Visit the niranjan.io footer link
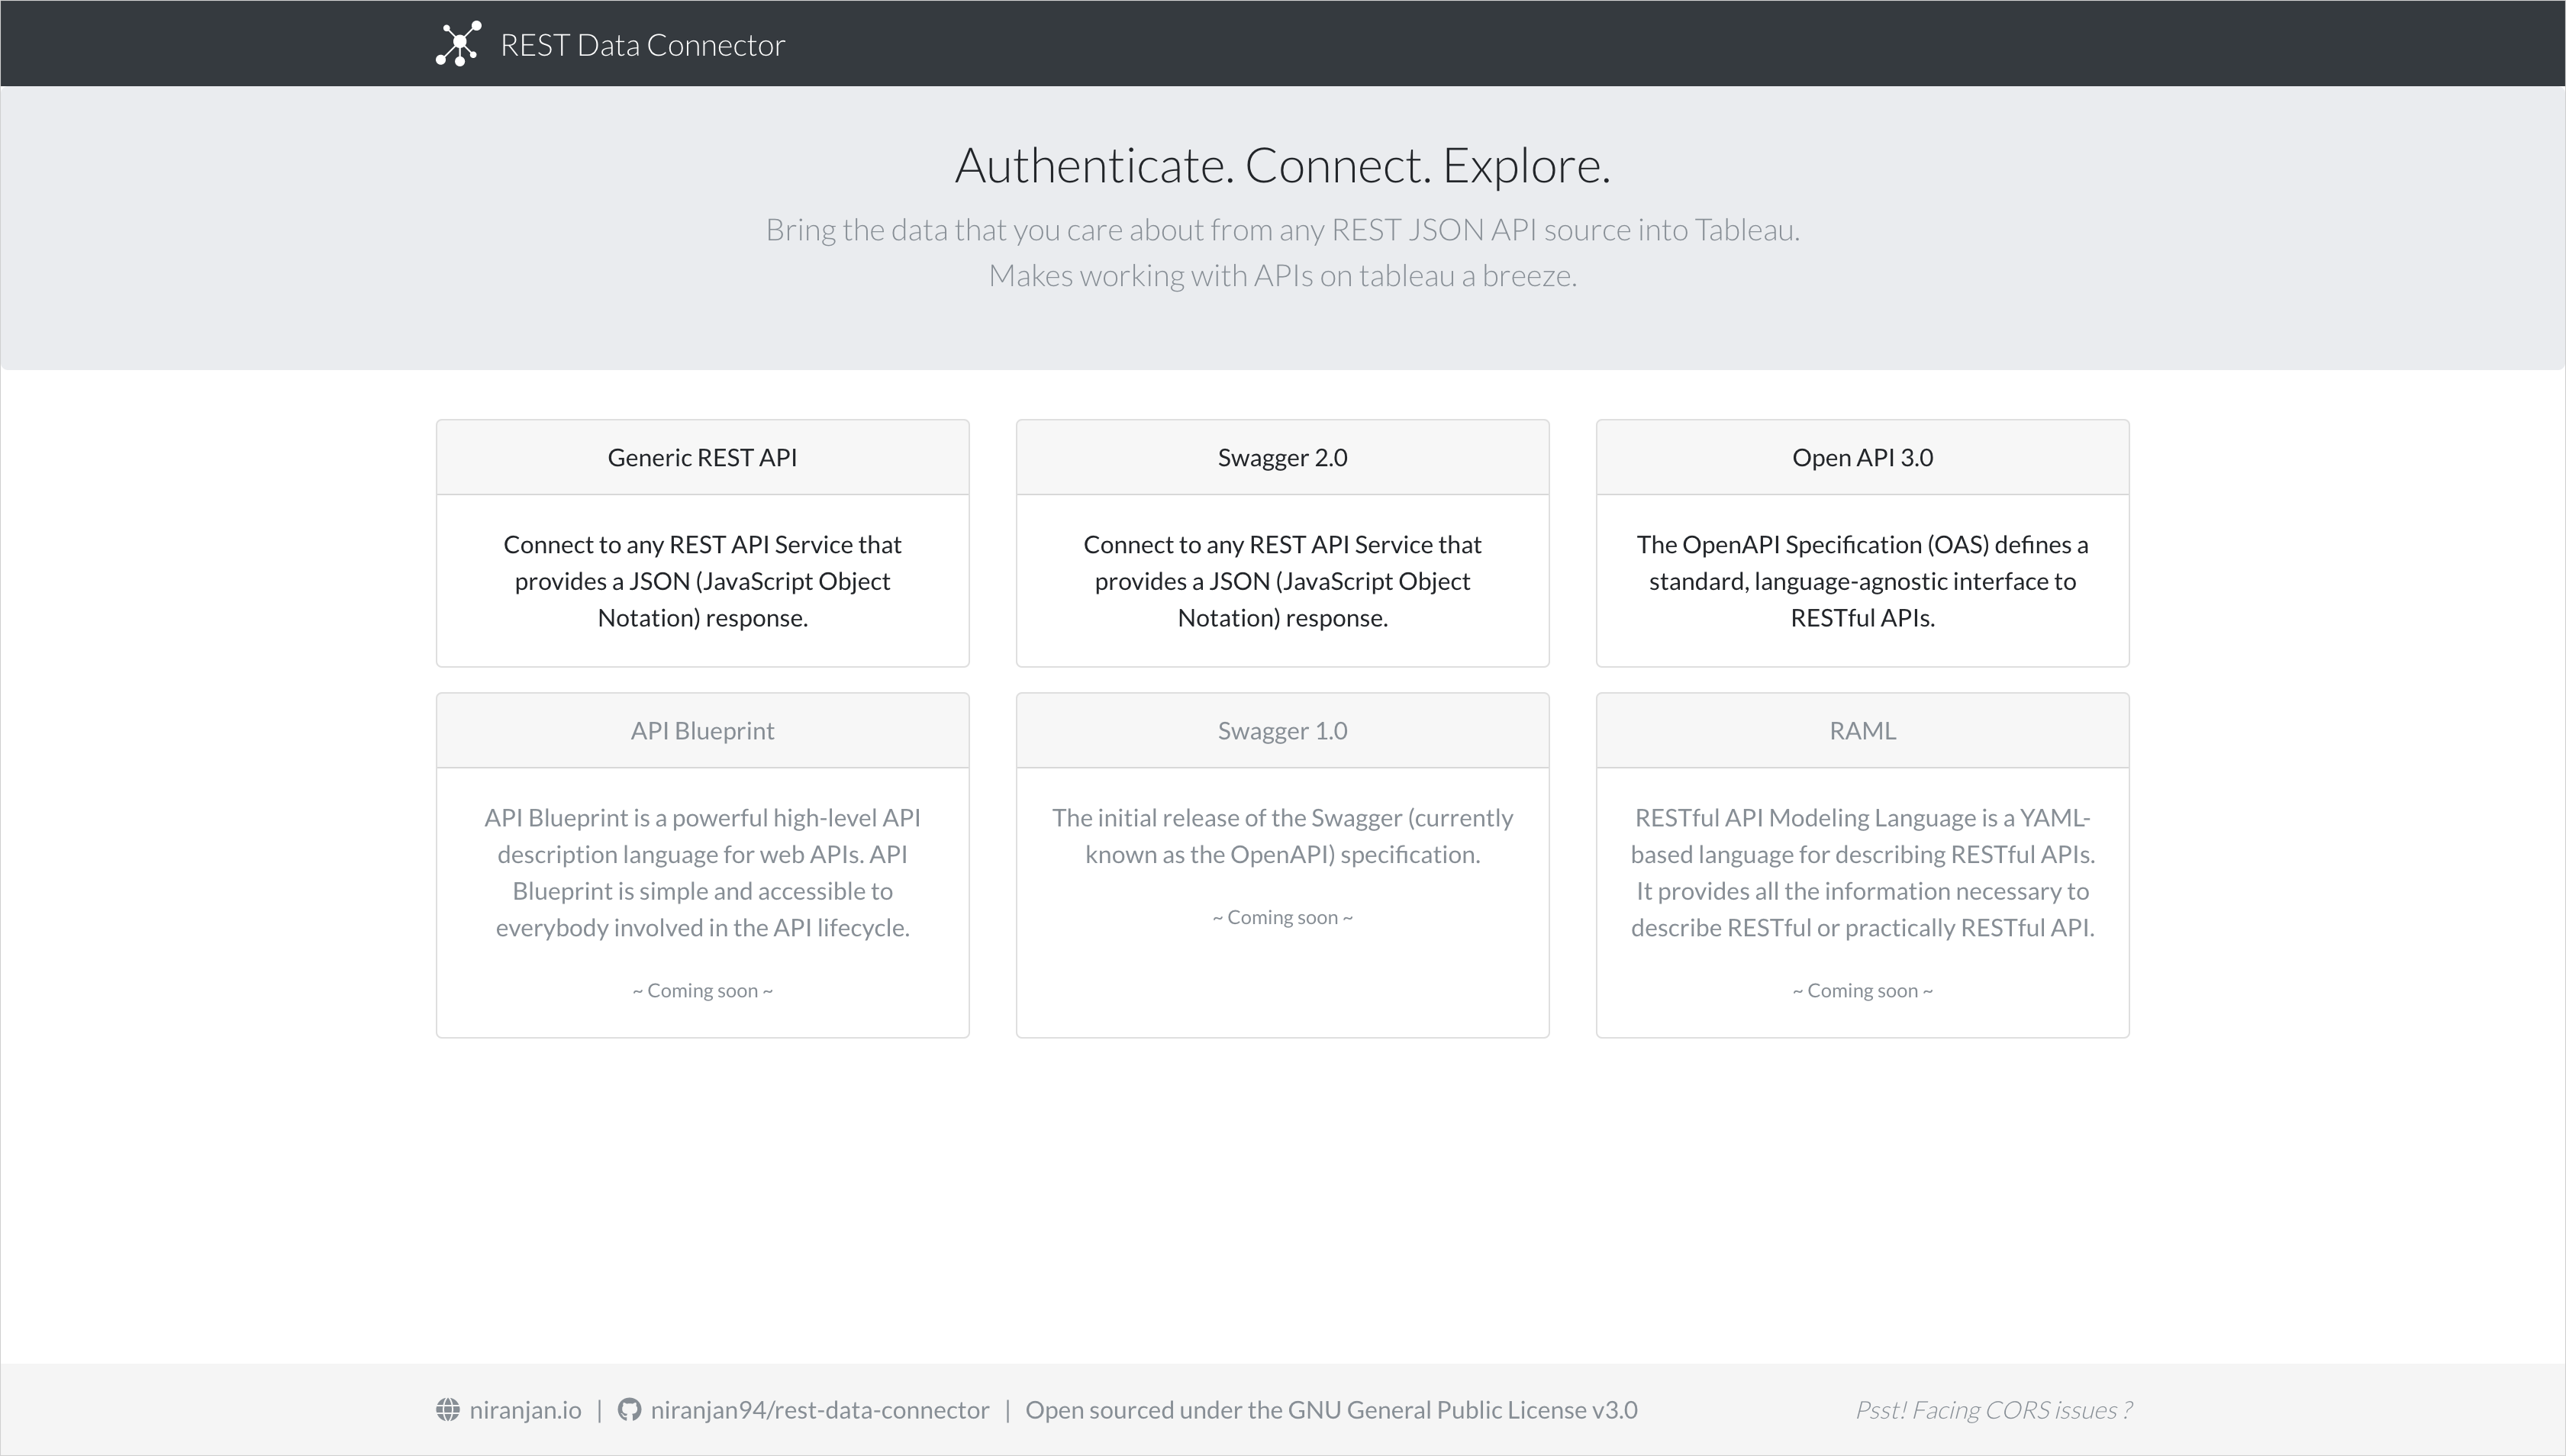 [x=525, y=1410]
